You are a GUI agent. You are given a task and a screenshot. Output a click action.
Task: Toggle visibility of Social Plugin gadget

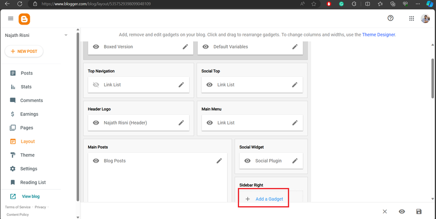click(247, 161)
